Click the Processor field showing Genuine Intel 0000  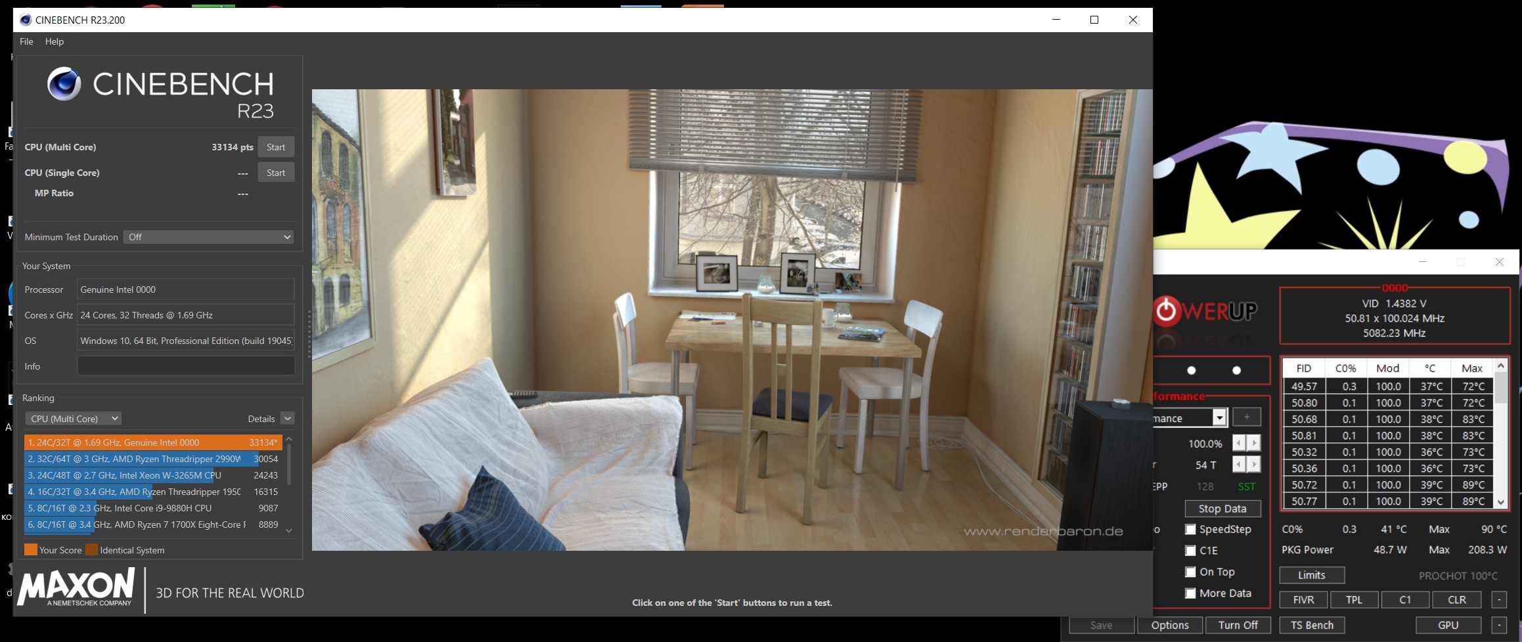click(x=186, y=289)
